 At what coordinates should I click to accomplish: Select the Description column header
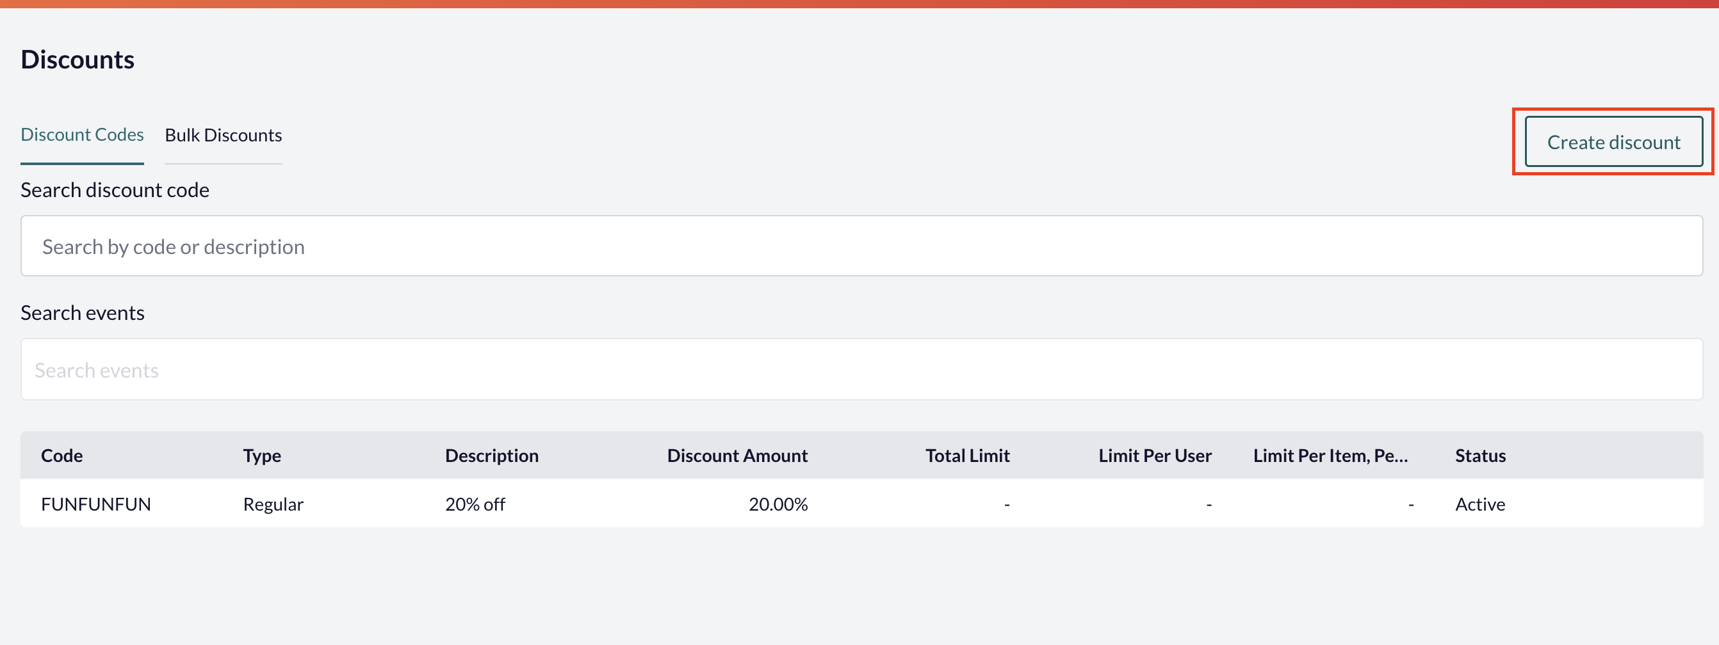pyautogui.click(x=492, y=456)
